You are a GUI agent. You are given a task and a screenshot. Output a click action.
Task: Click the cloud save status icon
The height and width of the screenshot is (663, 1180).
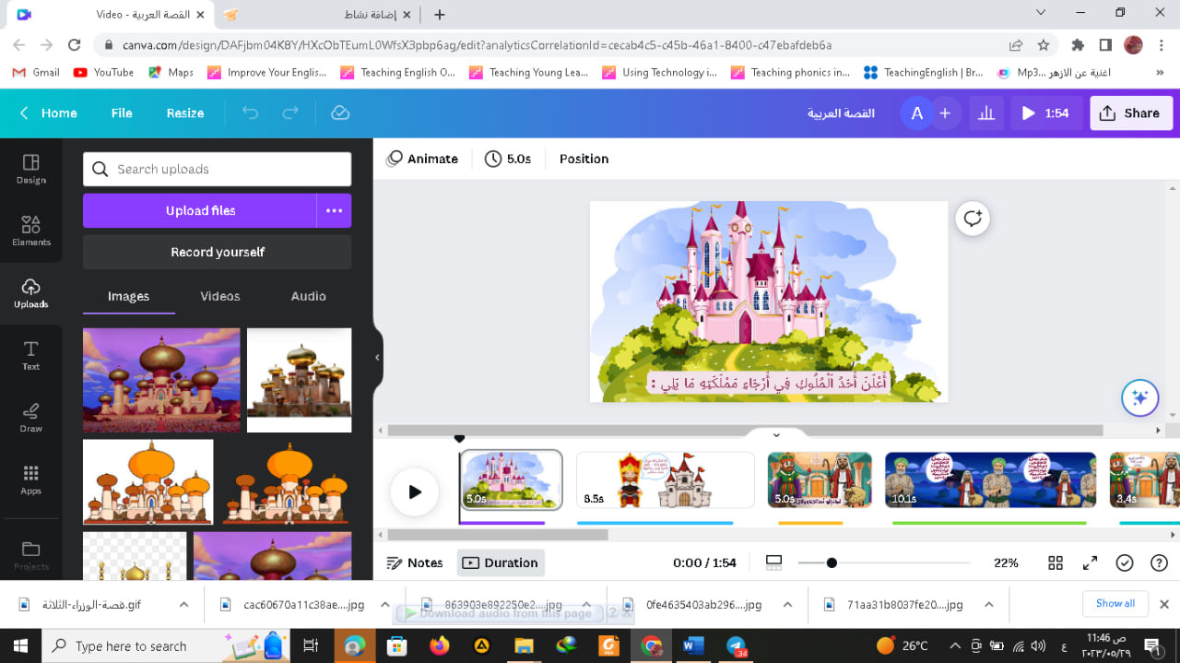pyautogui.click(x=340, y=112)
